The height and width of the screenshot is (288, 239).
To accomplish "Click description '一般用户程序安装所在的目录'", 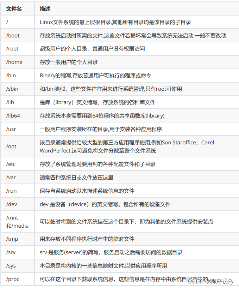I will click(101, 129).
